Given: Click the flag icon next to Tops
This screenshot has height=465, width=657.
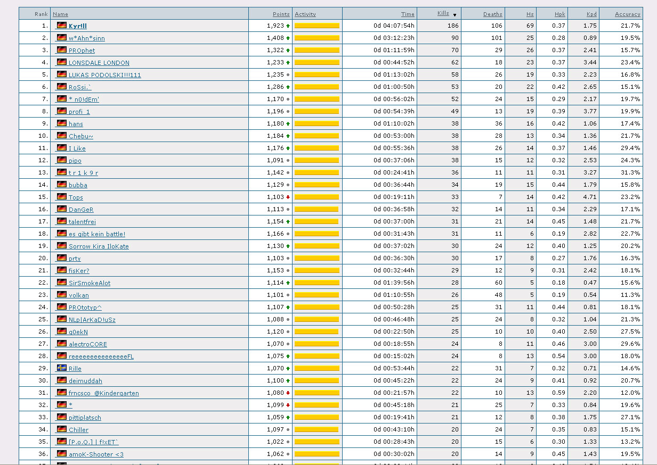Looking at the screenshot, I should (62, 197).
